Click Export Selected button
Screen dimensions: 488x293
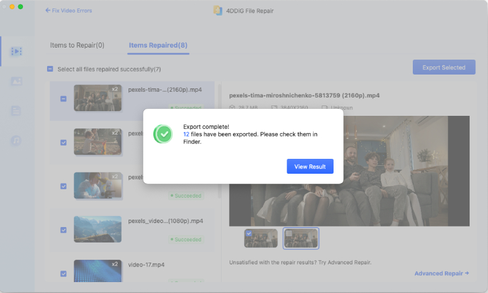pos(444,67)
